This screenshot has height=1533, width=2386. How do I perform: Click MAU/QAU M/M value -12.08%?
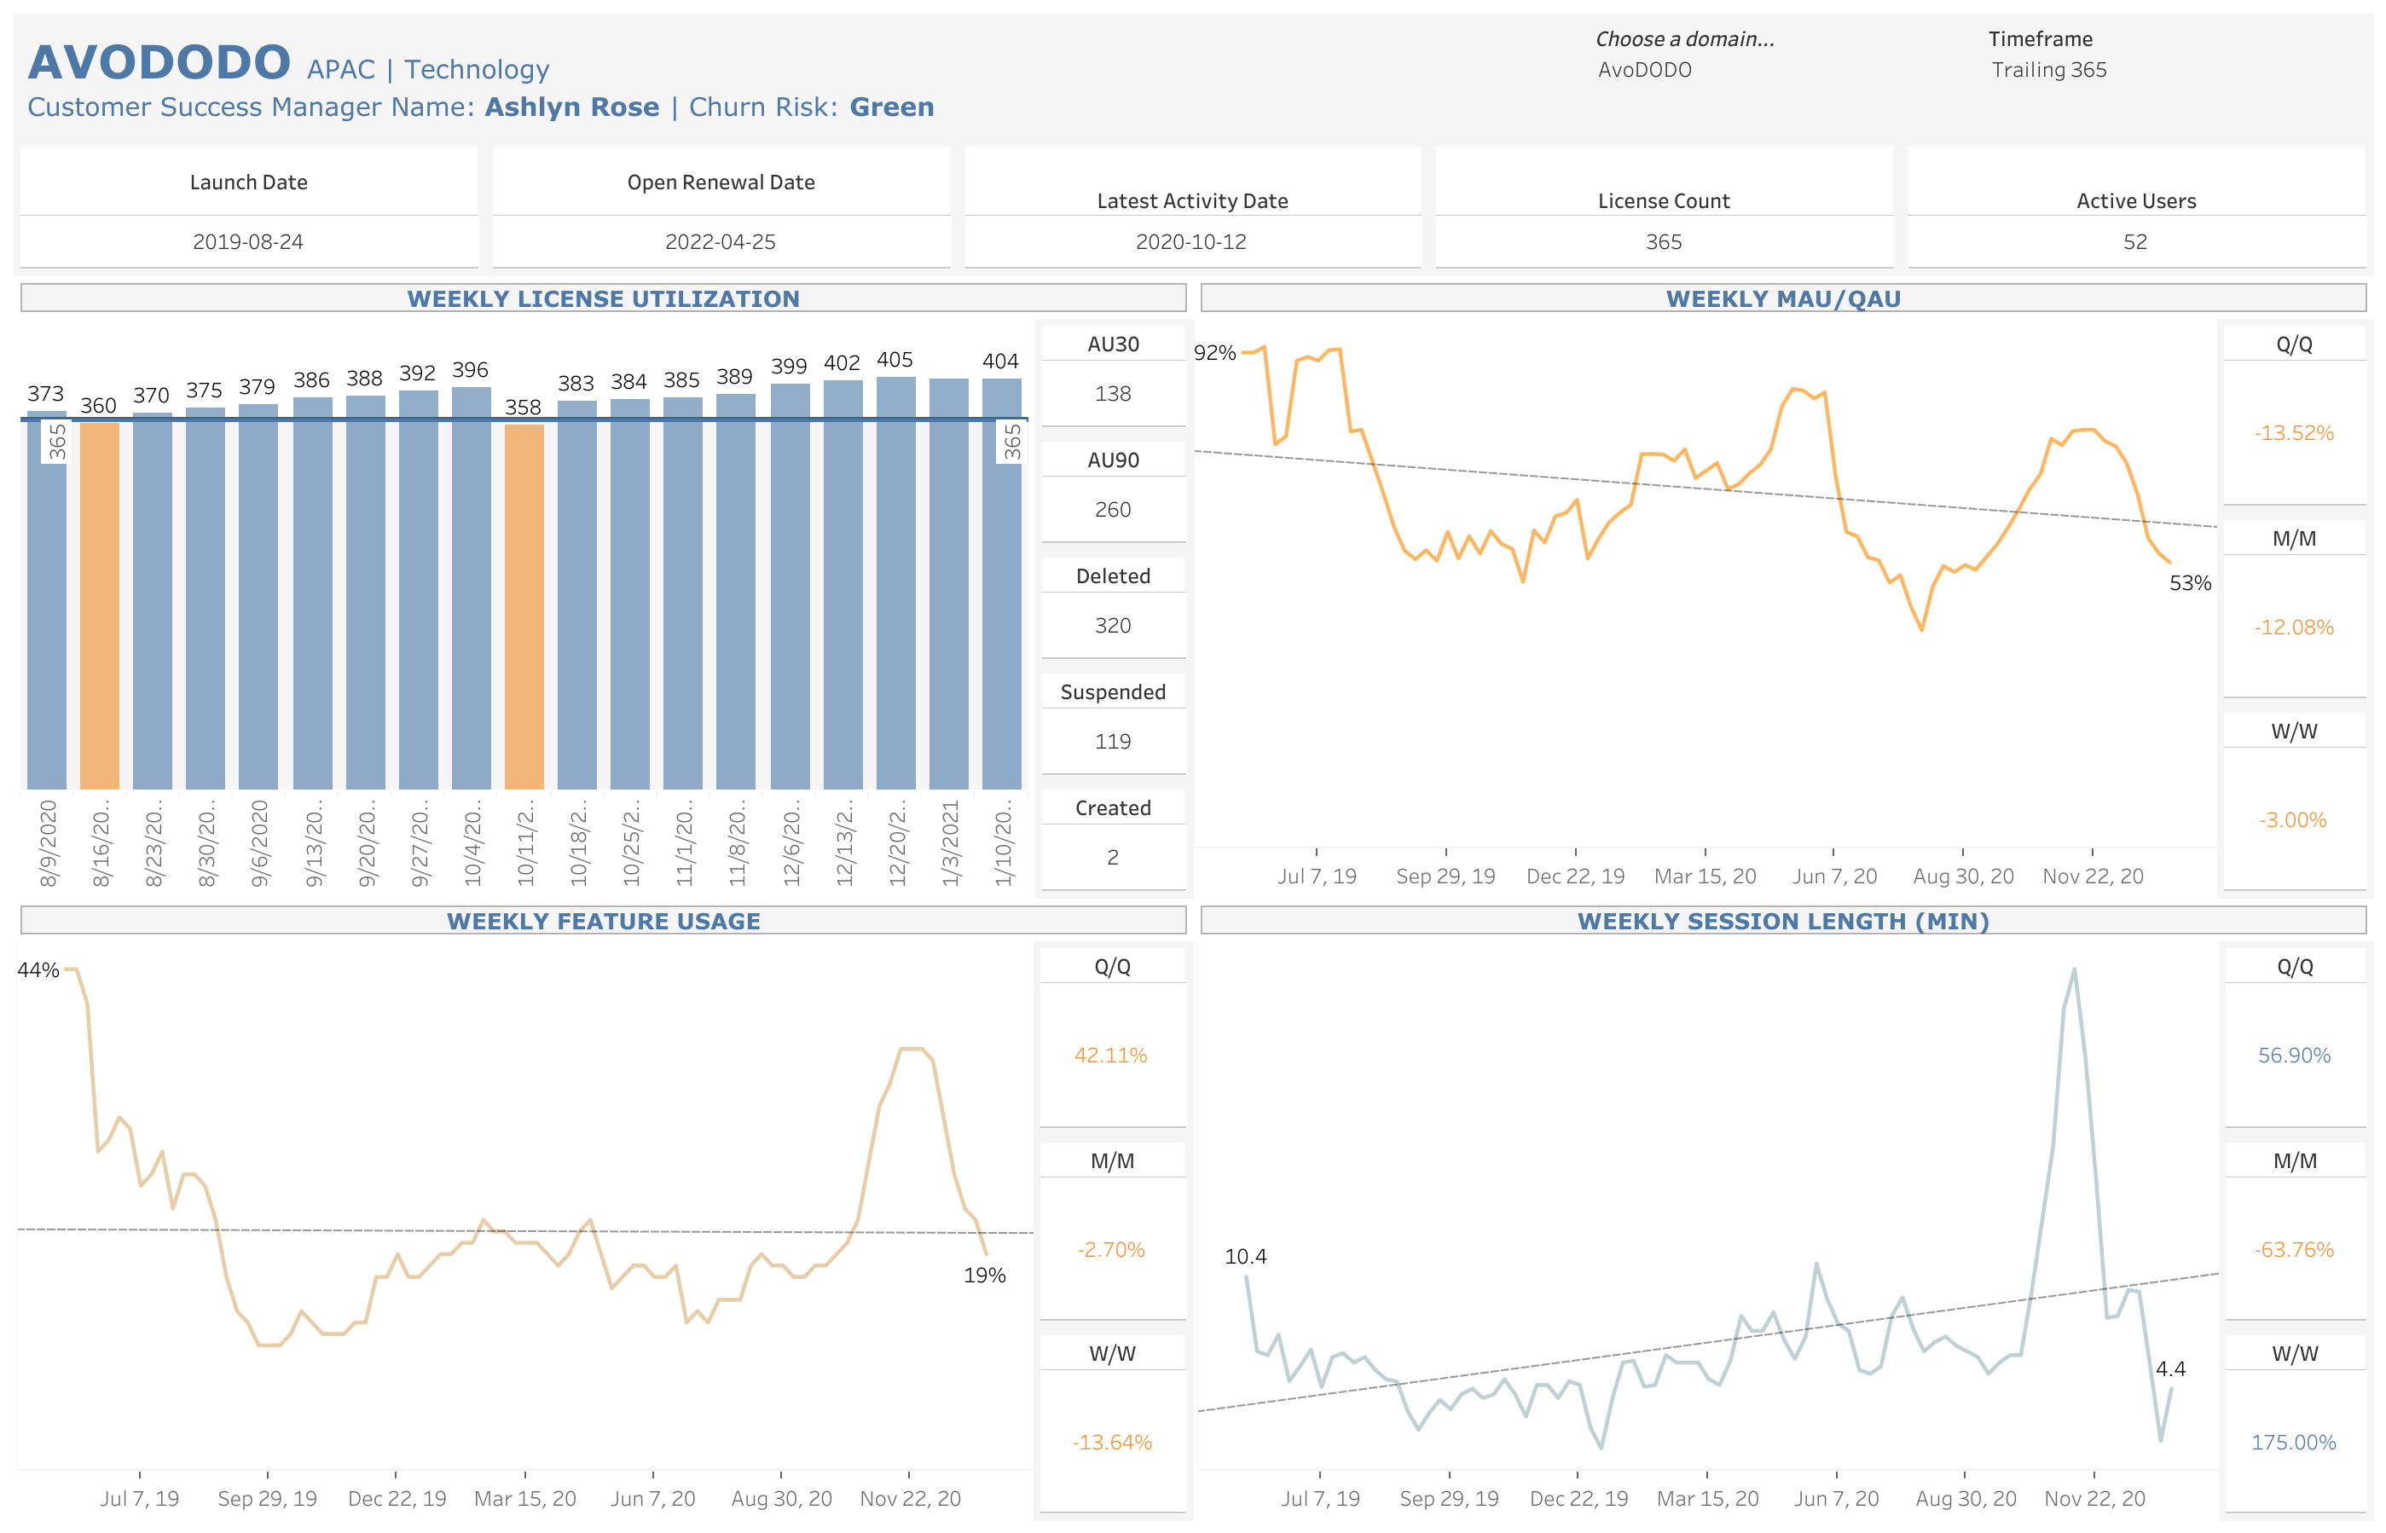click(2295, 628)
